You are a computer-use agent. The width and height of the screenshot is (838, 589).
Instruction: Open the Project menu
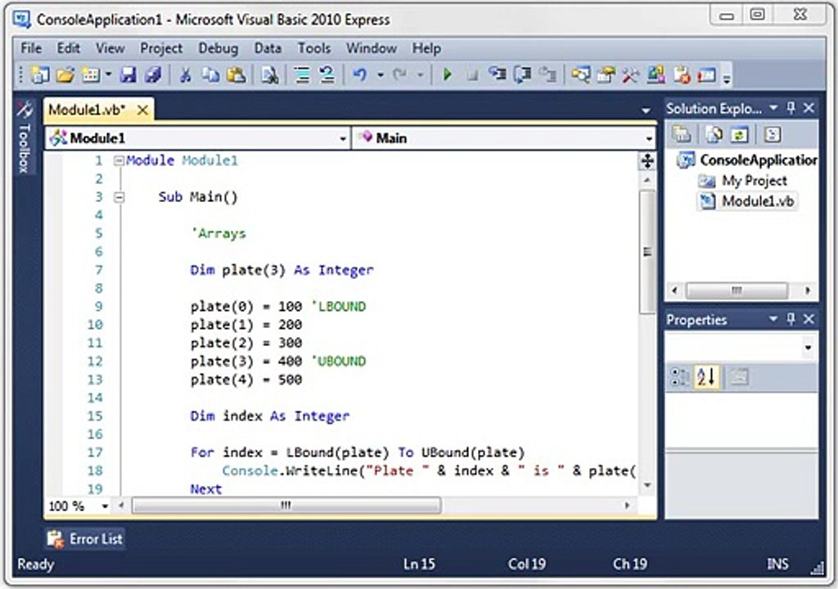coord(161,48)
